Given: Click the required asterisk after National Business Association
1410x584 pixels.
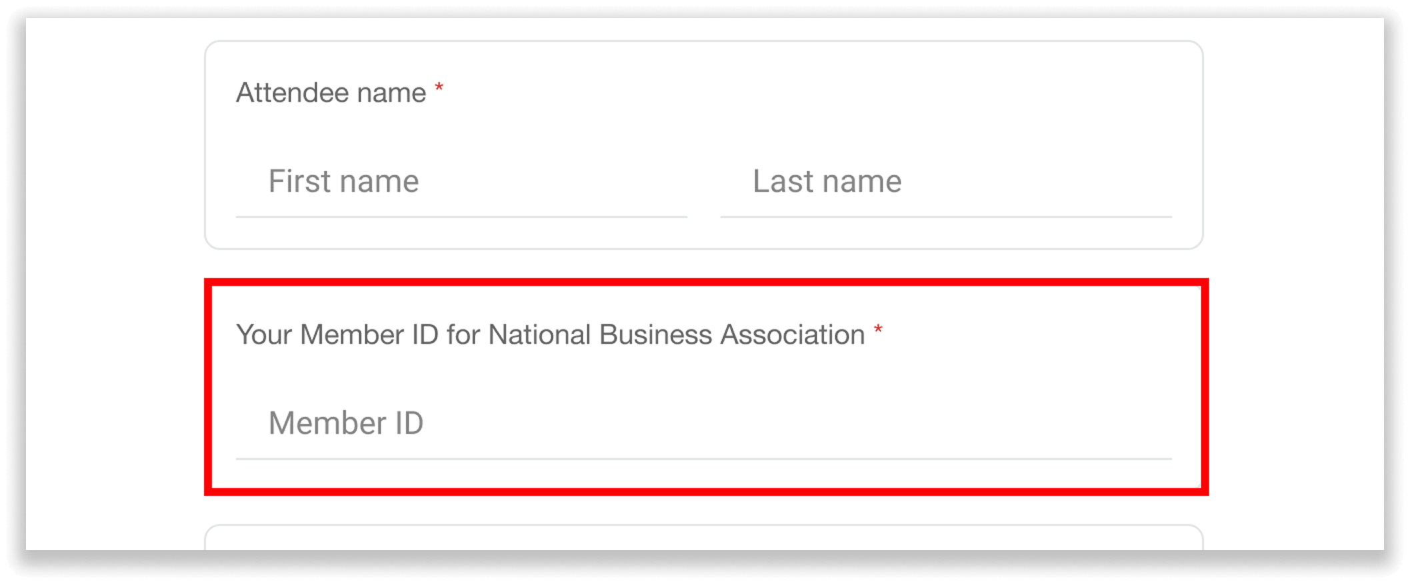Looking at the screenshot, I should click(878, 331).
